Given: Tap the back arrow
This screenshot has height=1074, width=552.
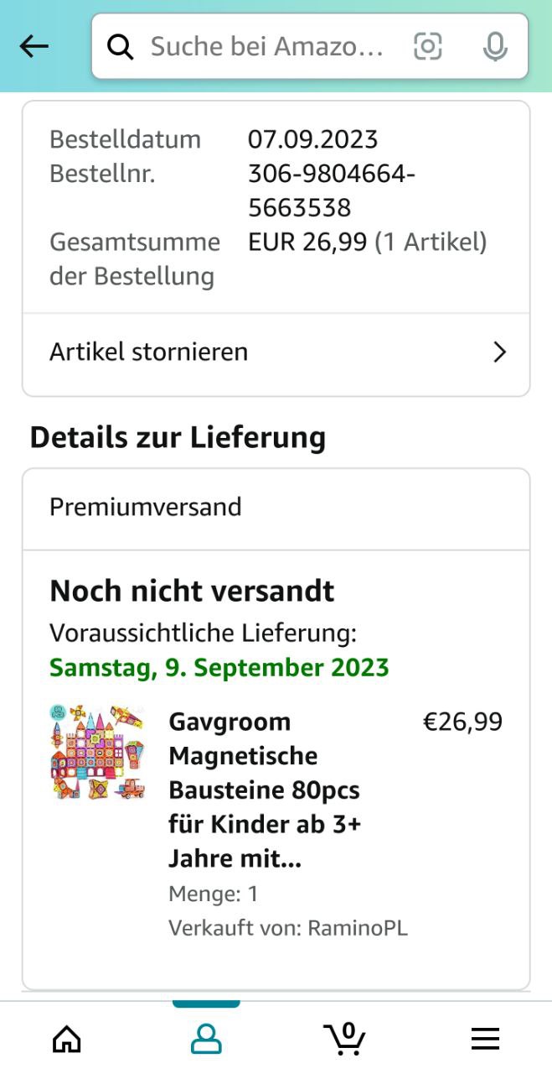Looking at the screenshot, I should (x=34, y=47).
